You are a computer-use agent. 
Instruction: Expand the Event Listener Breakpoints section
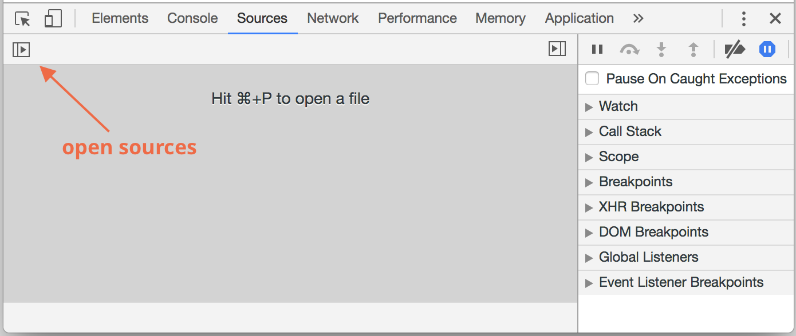(x=686, y=282)
